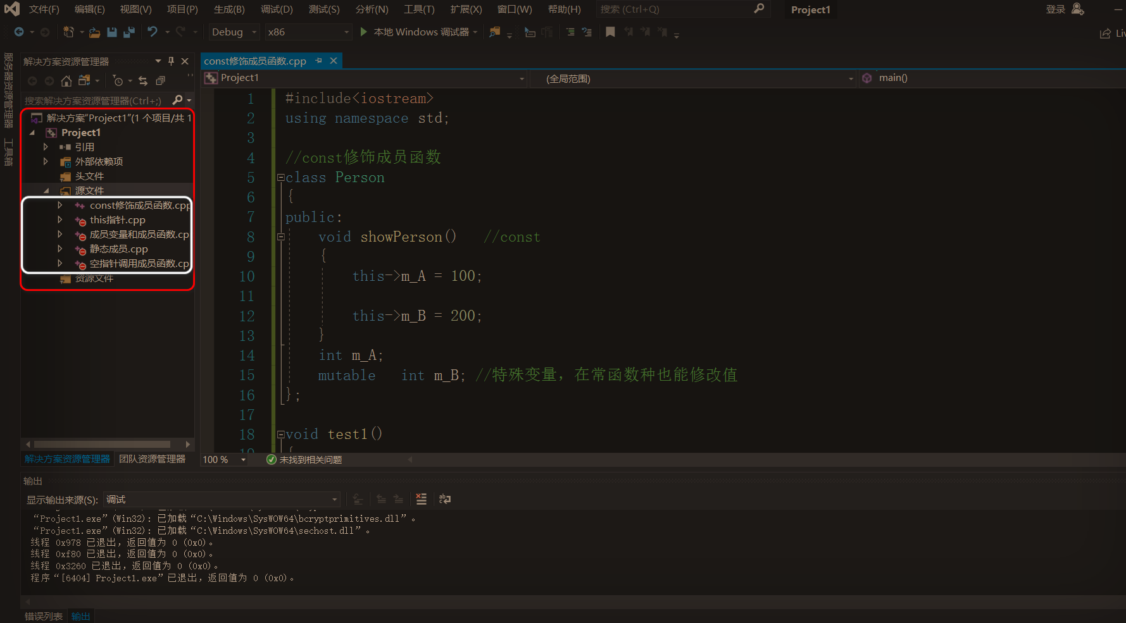Click the bookmark toggle icon in the toolbar
Image resolution: width=1126 pixels, height=623 pixels.
click(610, 32)
